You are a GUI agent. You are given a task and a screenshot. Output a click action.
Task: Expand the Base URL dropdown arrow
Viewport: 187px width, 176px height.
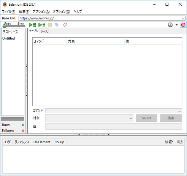(x=183, y=19)
